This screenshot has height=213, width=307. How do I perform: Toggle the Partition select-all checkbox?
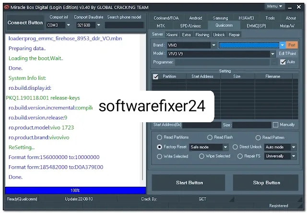[155, 76]
